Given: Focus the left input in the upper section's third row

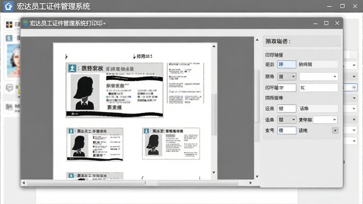Looking at the screenshot, I should click(x=286, y=88).
